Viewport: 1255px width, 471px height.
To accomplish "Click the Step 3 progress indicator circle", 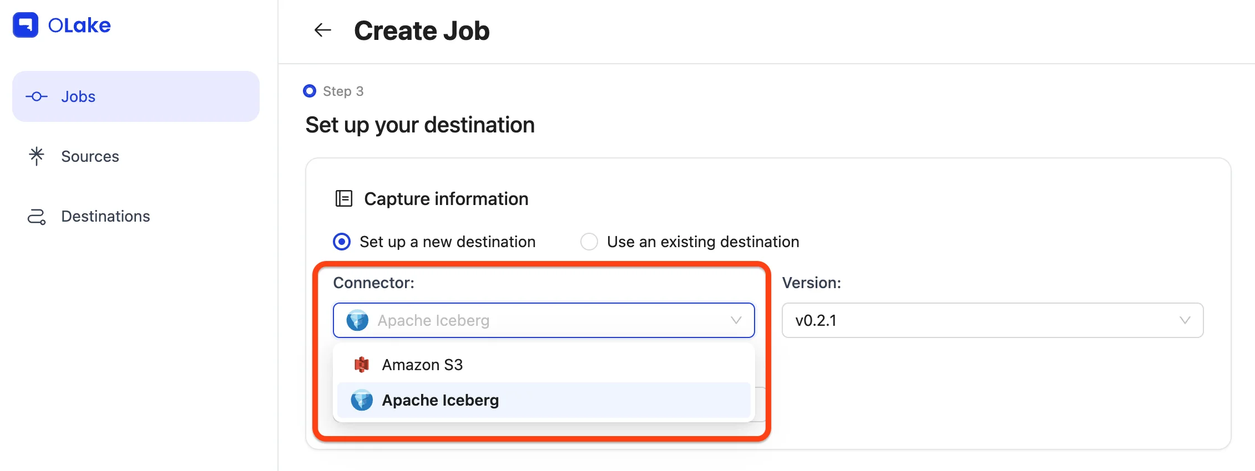I will (x=310, y=91).
